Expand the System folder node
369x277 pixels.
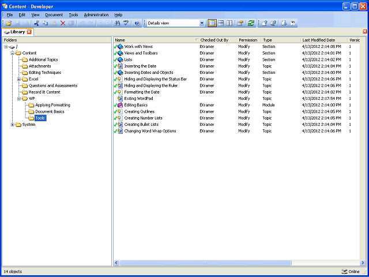(13, 125)
